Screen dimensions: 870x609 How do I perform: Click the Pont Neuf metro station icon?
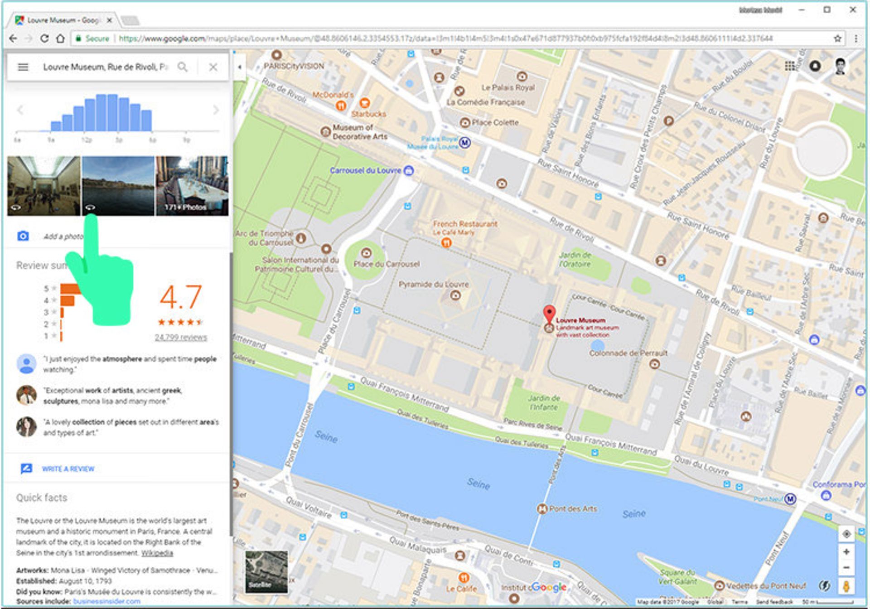(790, 499)
